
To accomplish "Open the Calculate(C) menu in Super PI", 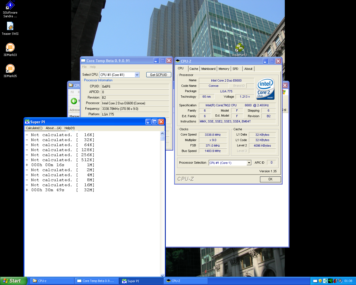I will (x=34, y=128).
